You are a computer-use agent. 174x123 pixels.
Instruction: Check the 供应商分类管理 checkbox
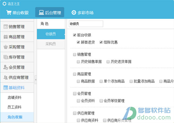click(x=105, y=120)
